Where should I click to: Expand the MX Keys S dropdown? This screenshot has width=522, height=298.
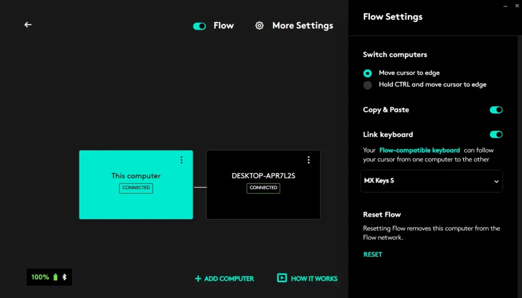(x=431, y=181)
